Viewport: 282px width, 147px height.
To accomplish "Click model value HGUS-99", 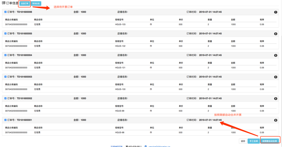I will click(x=120, y=111).
